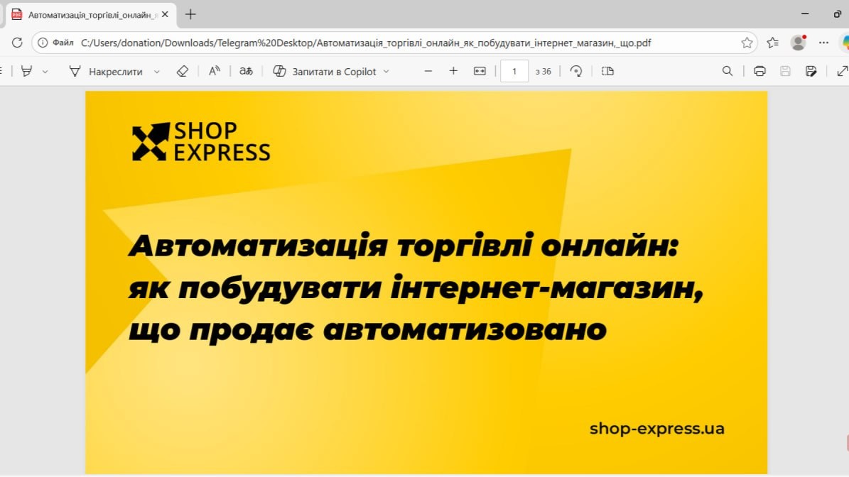
Task: Zoom in using the plus icon
Action: (453, 71)
